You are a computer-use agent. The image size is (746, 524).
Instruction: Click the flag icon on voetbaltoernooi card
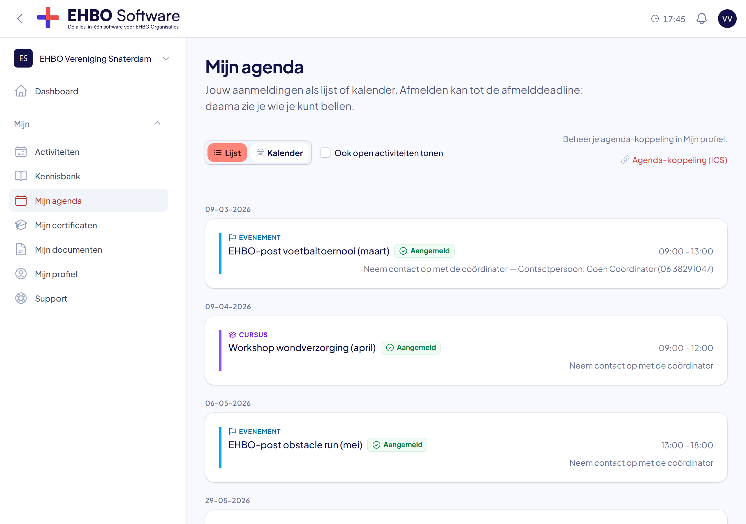click(232, 238)
